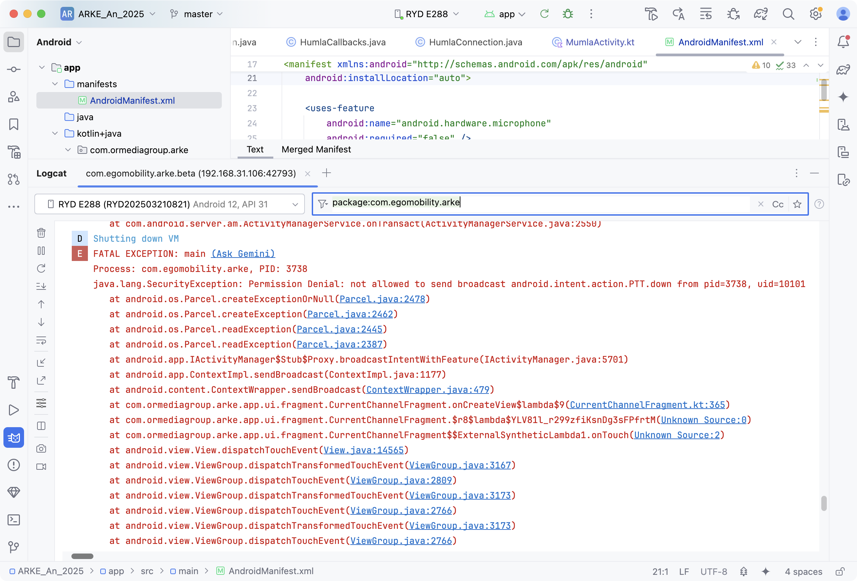This screenshot has height=581, width=857.
Task: Collapse the manifests folder in project tree
Action: coord(55,84)
